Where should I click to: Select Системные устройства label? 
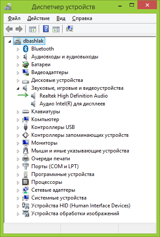click(x=59, y=198)
